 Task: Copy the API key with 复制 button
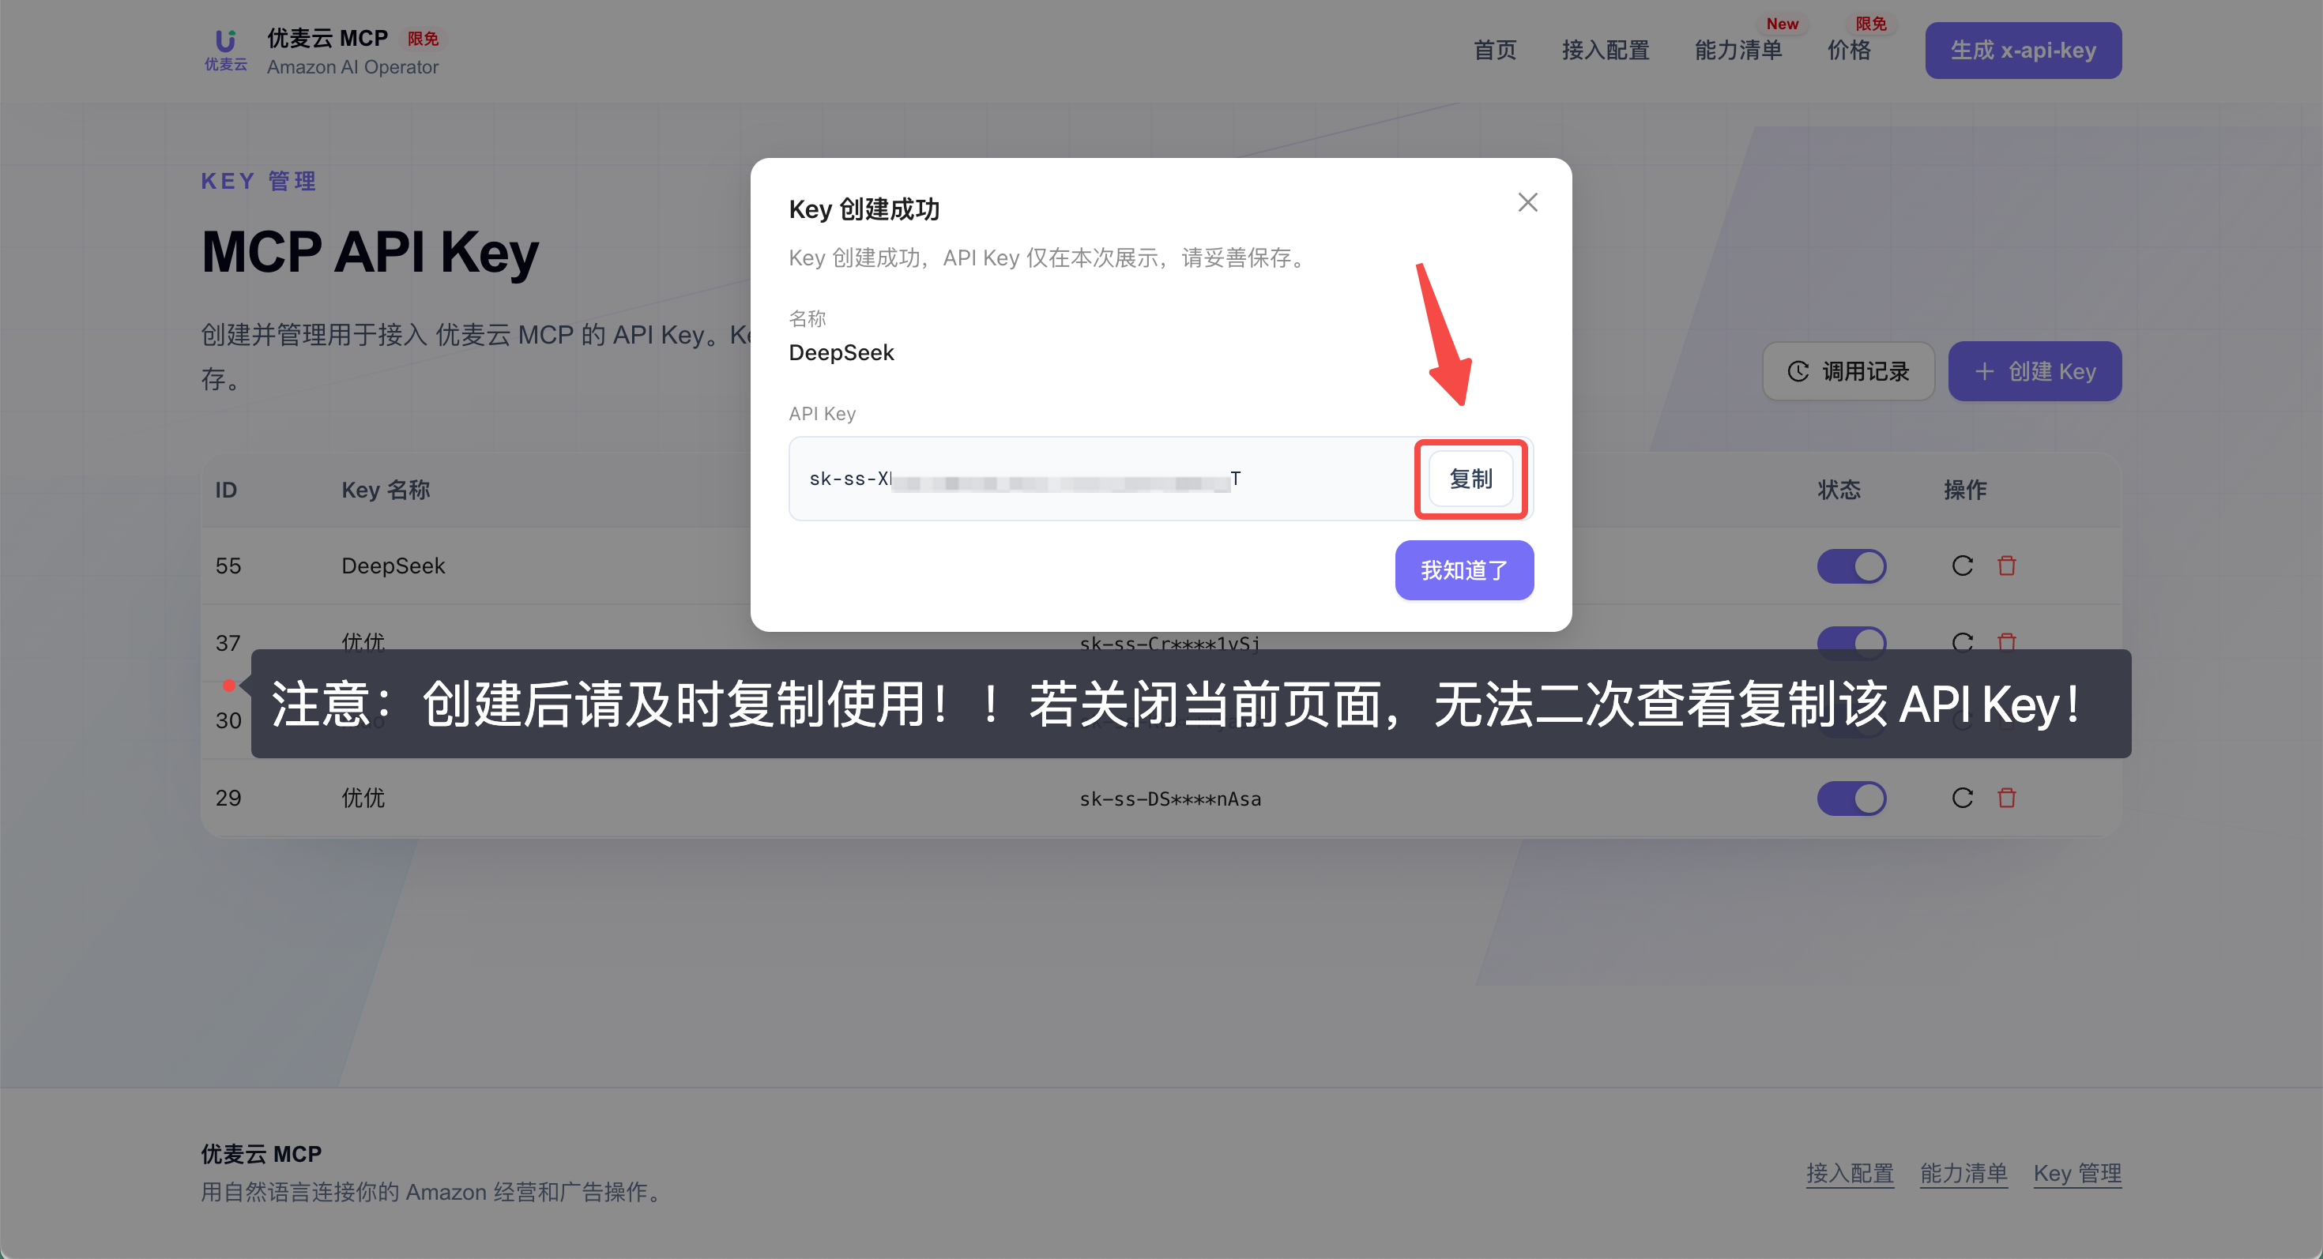pos(1470,479)
